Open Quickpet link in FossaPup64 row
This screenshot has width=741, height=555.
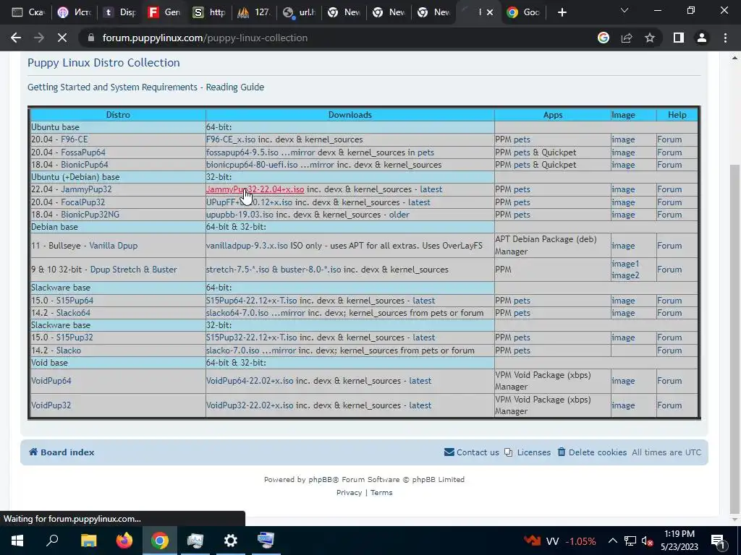point(559,152)
